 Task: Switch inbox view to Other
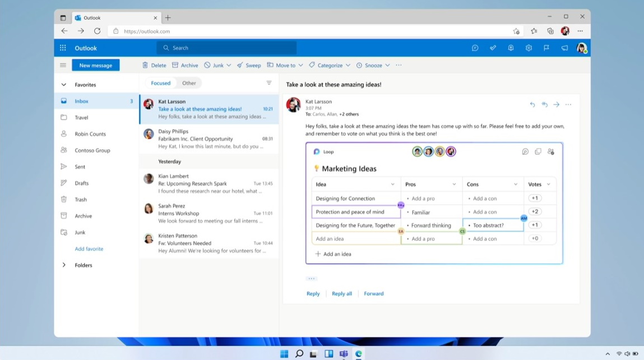189,82
